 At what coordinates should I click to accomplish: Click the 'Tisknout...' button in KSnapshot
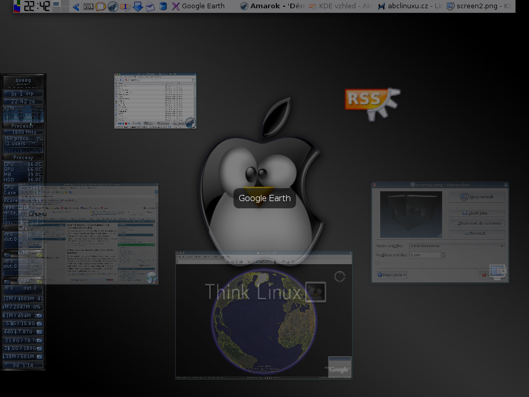pos(477,233)
